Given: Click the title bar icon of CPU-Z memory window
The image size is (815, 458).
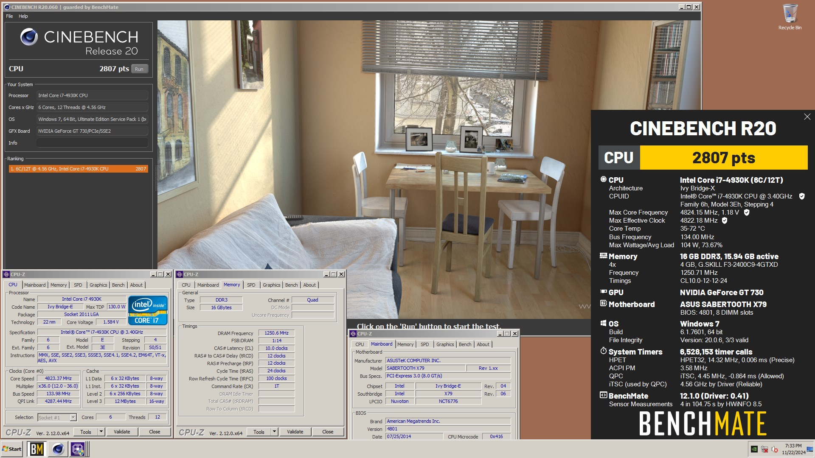Looking at the screenshot, I should 180,274.
